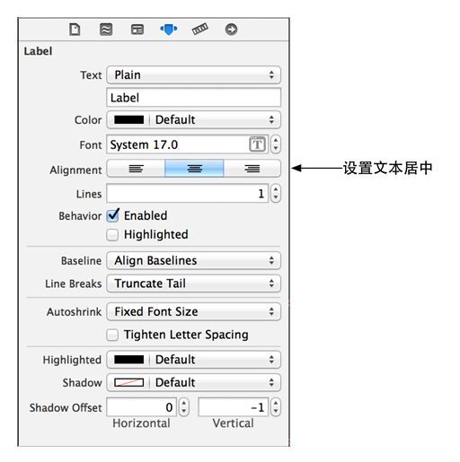This screenshot has height=462, width=460.
Task: Set alignment to right-aligned text
Action: pos(252,169)
